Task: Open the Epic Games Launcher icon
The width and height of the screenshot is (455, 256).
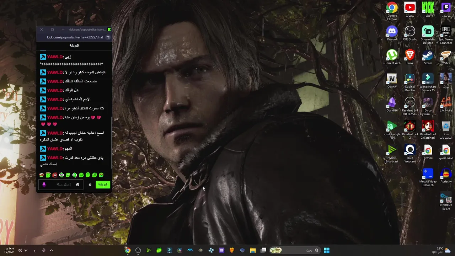Action: [x=446, y=35]
